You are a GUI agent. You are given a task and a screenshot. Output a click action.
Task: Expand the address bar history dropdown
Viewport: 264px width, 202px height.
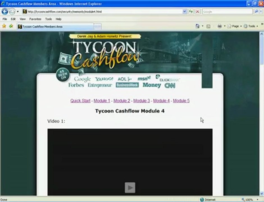click(184, 12)
